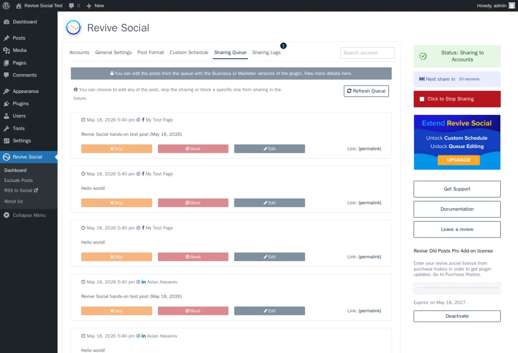Image resolution: width=518 pixels, height=353 pixels.
Task: Skip the first Hello world! Facebook post
Action: click(x=117, y=203)
